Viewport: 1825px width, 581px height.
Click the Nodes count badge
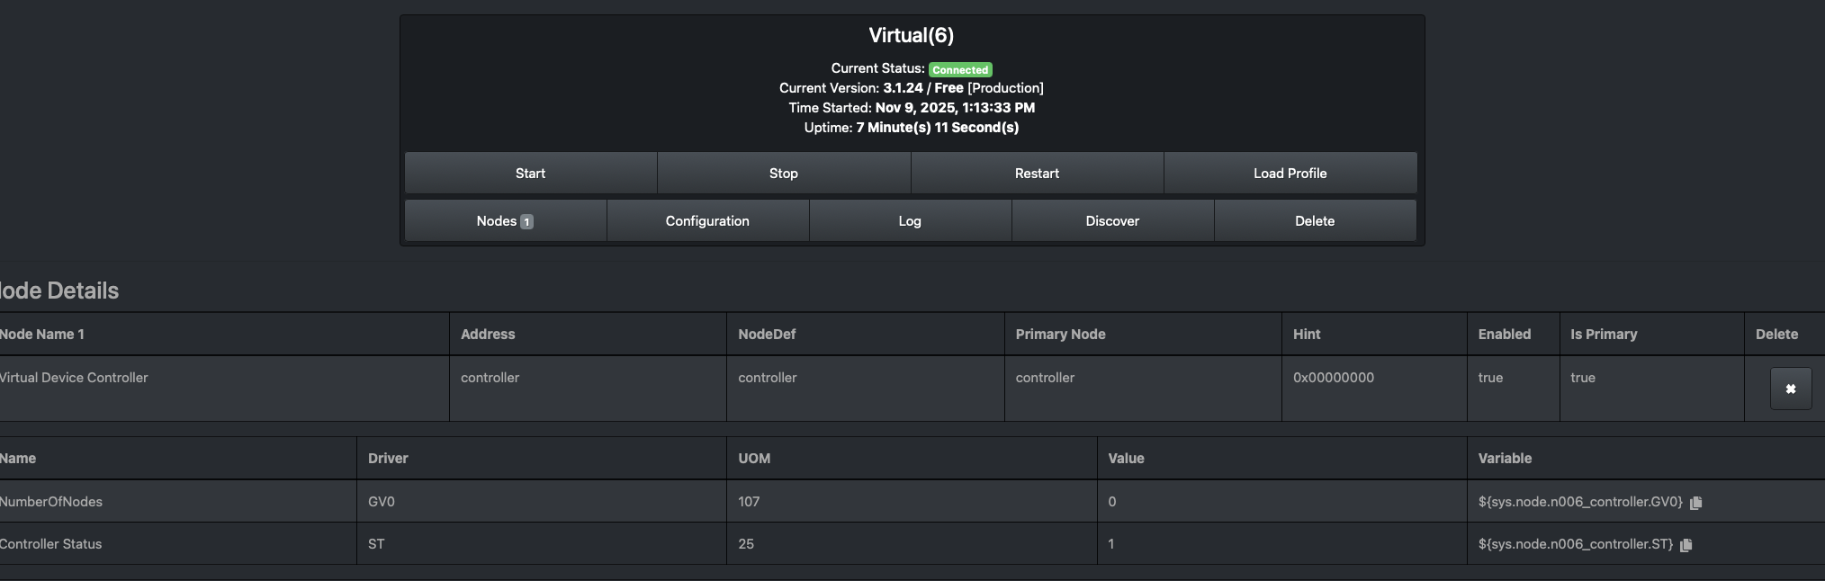click(527, 221)
